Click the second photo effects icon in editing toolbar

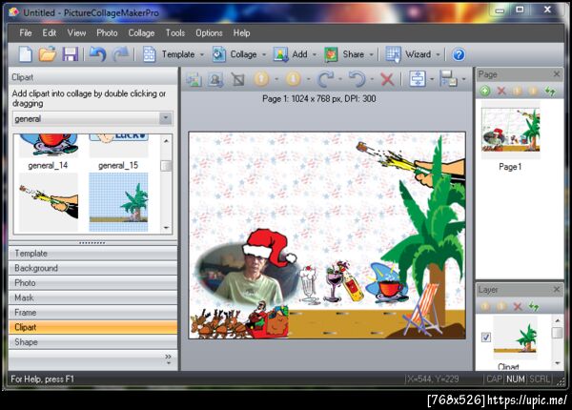pyautogui.click(x=215, y=79)
